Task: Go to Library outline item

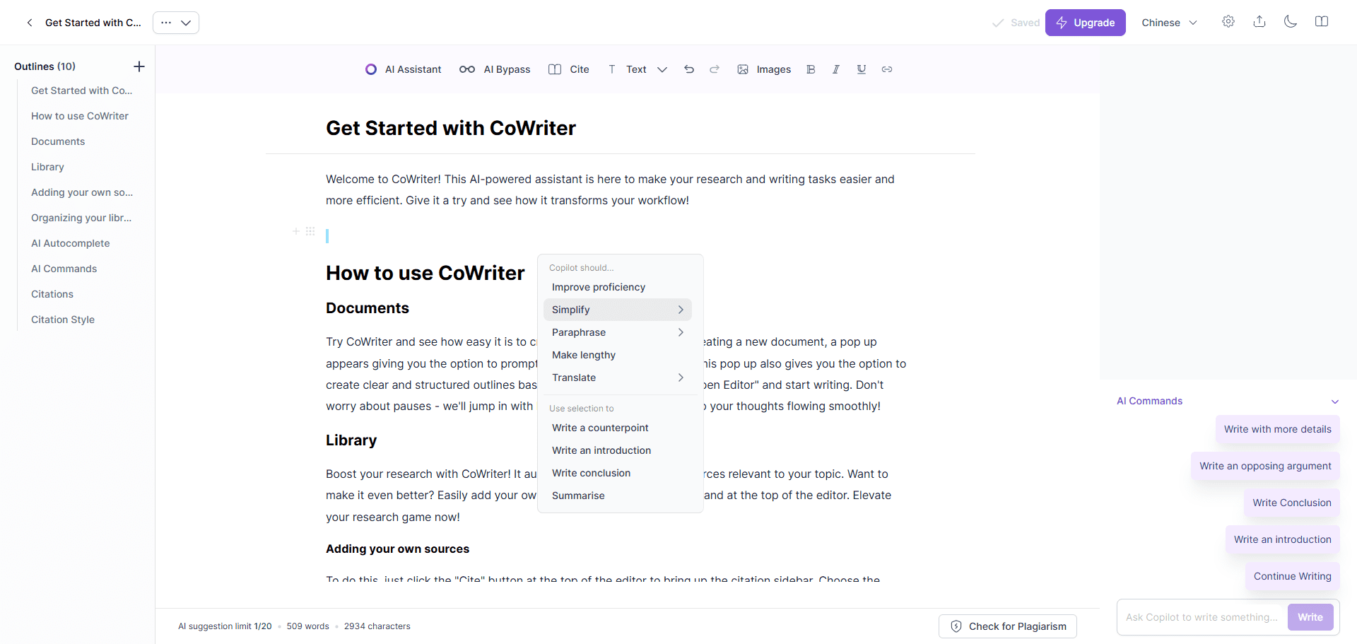Action: coord(47,167)
